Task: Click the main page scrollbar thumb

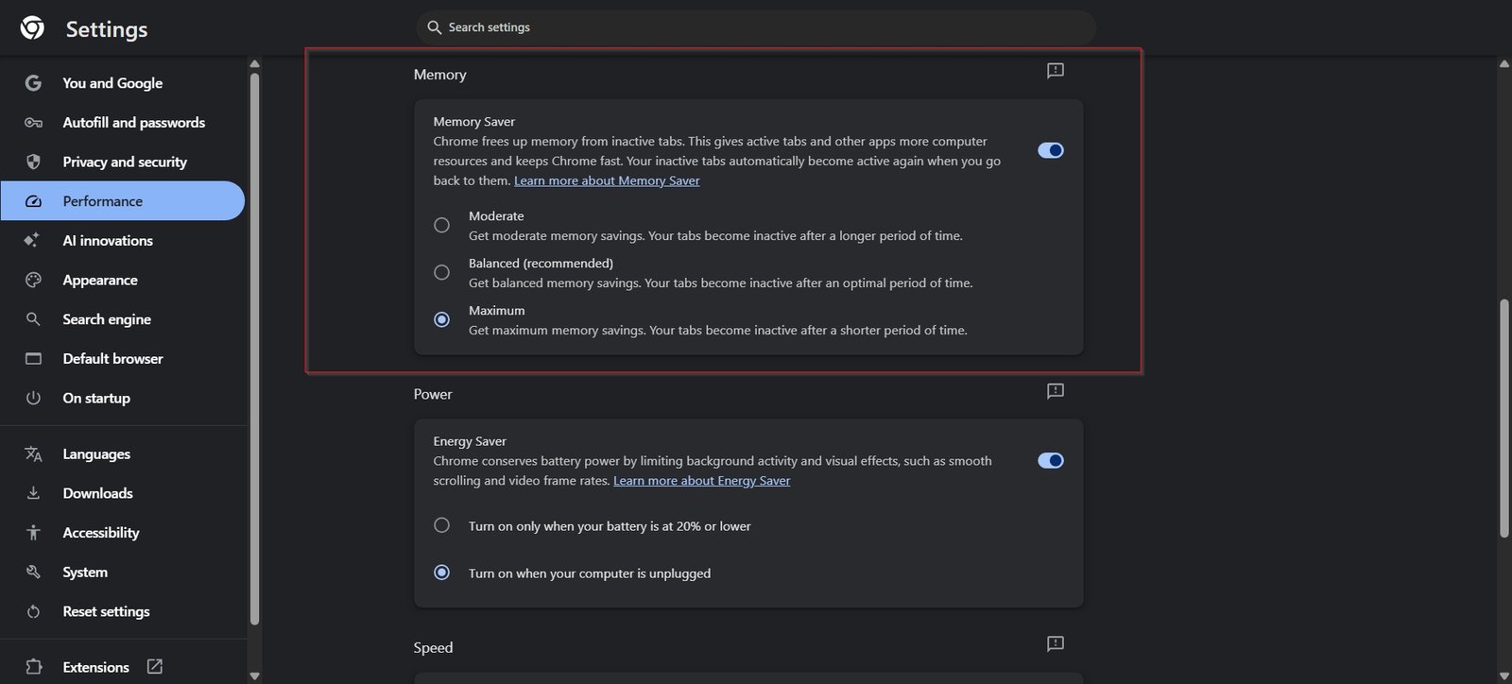Action: pyautogui.click(x=1503, y=419)
